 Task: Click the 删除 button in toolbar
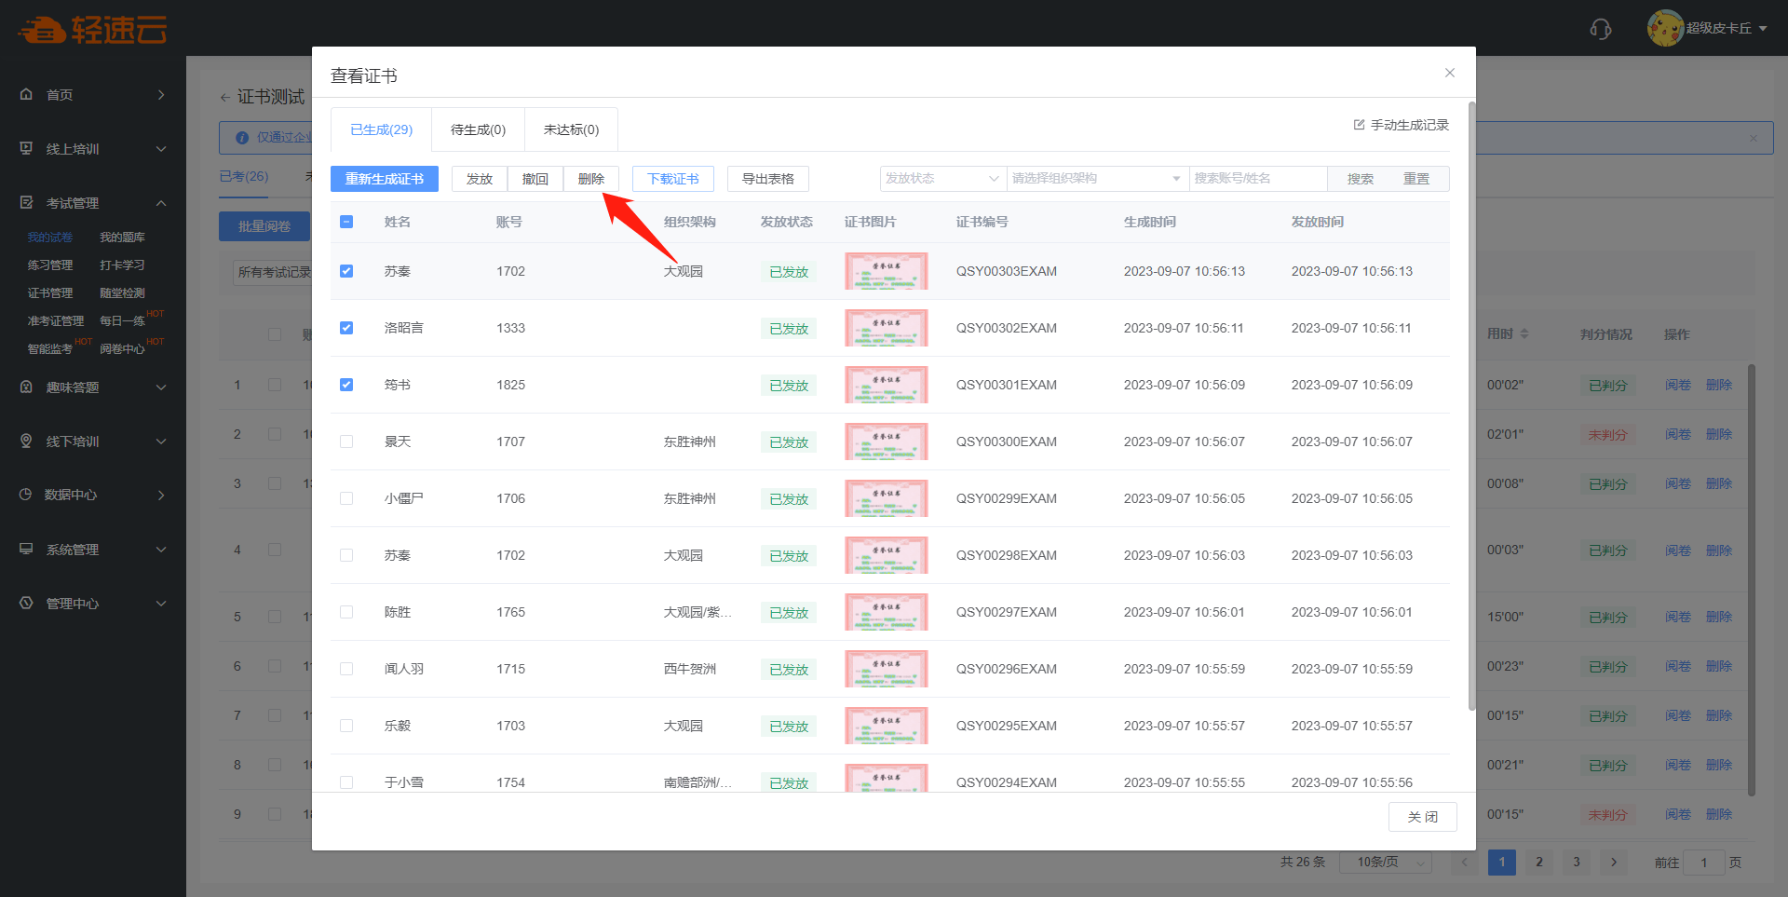(x=590, y=179)
